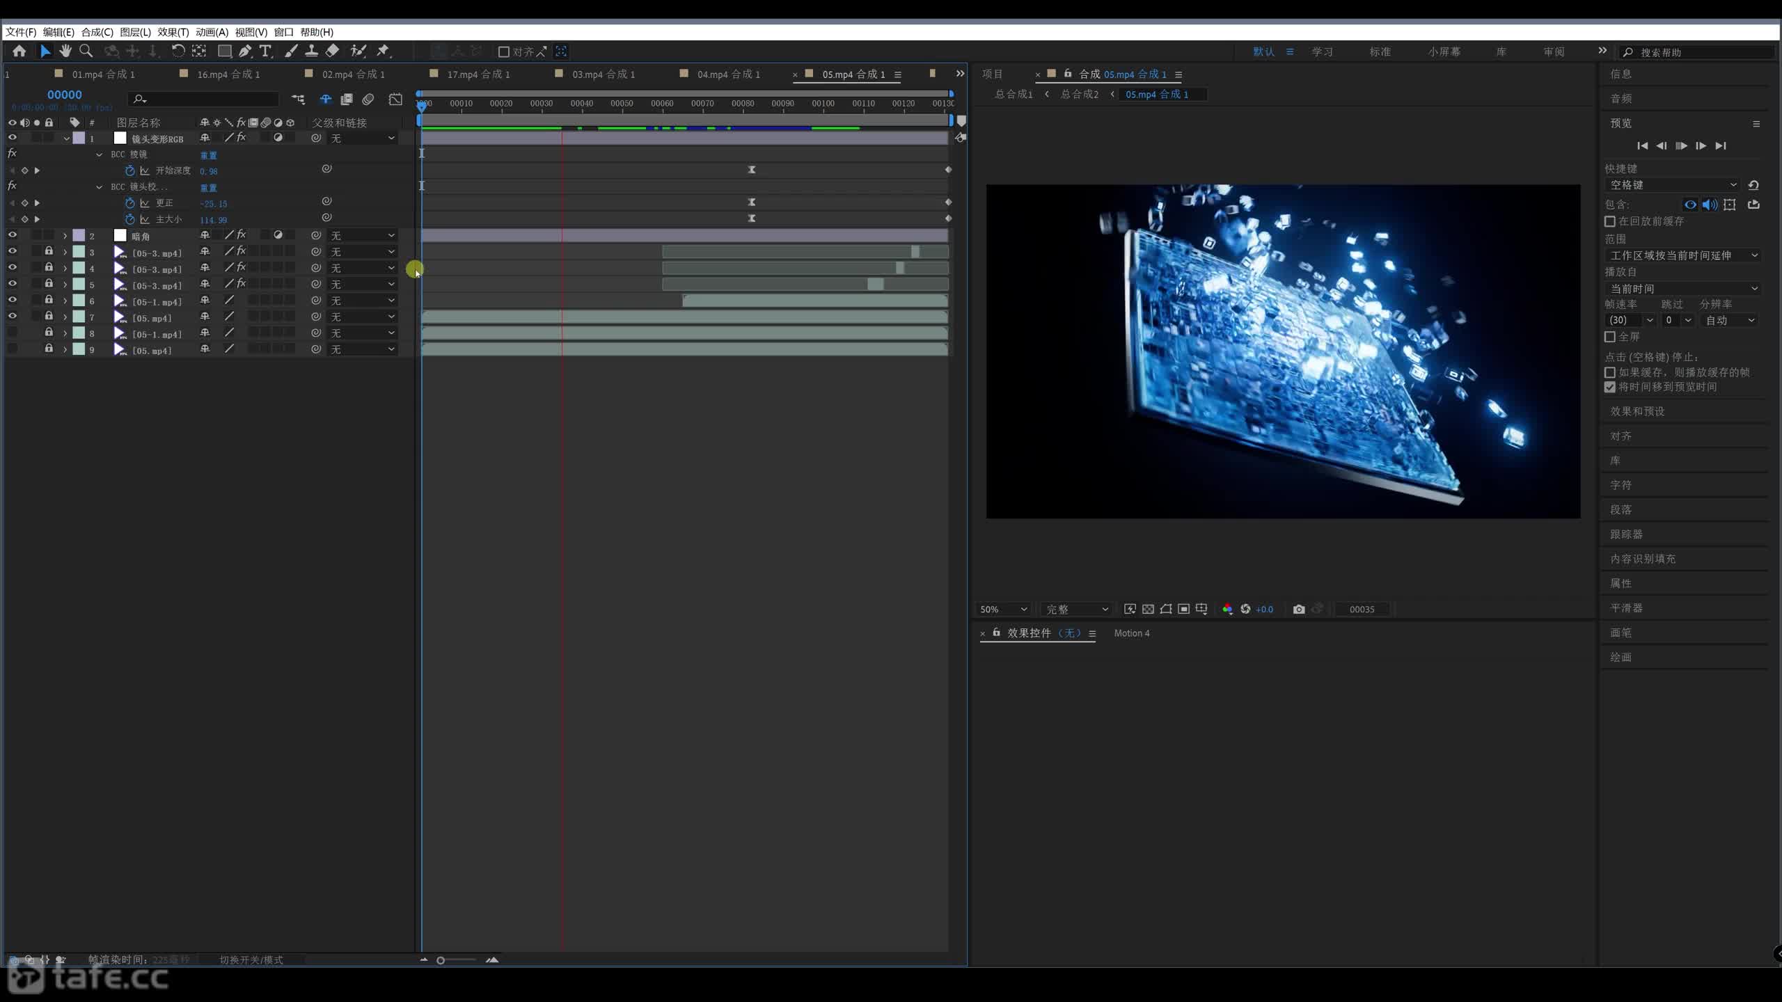Open the 效果(T) menu
Screen dimensions: 1782x1002
click(x=173, y=32)
